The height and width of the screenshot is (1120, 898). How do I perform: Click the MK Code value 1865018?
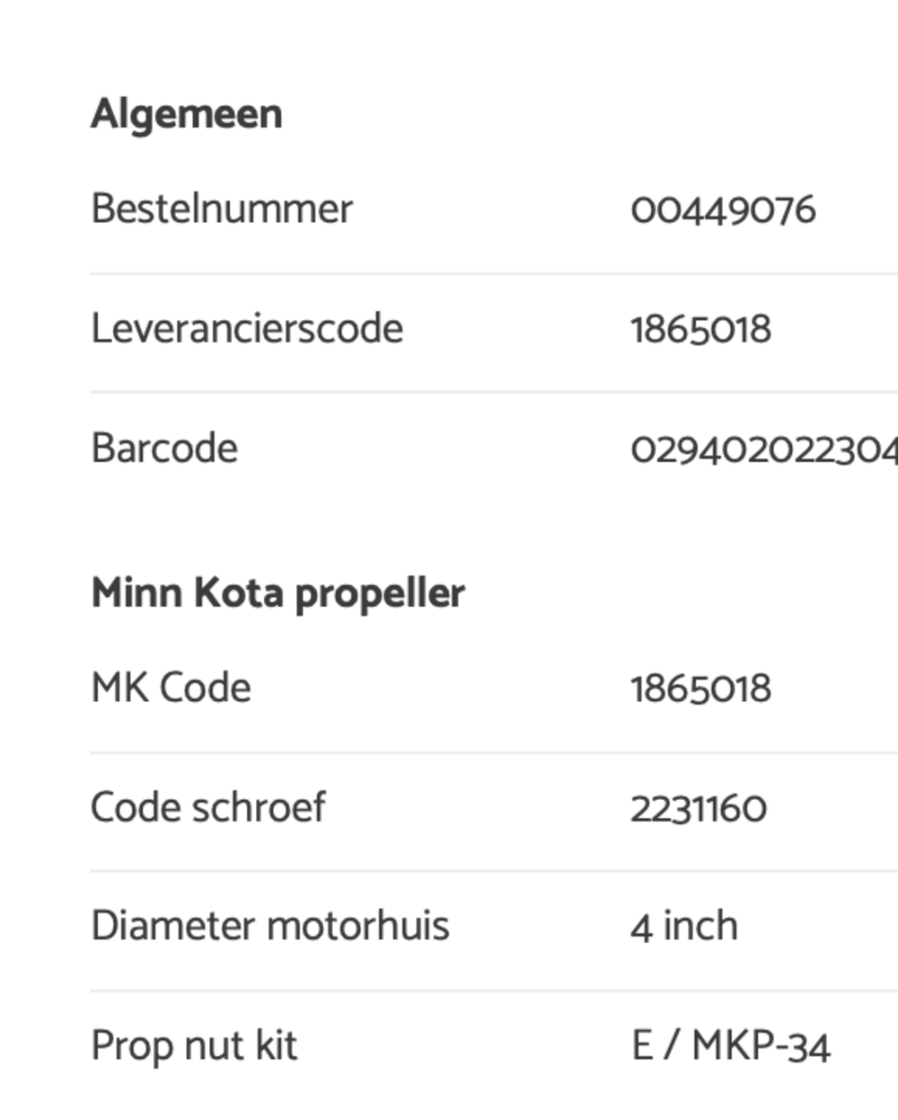click(x=700, y=689)
